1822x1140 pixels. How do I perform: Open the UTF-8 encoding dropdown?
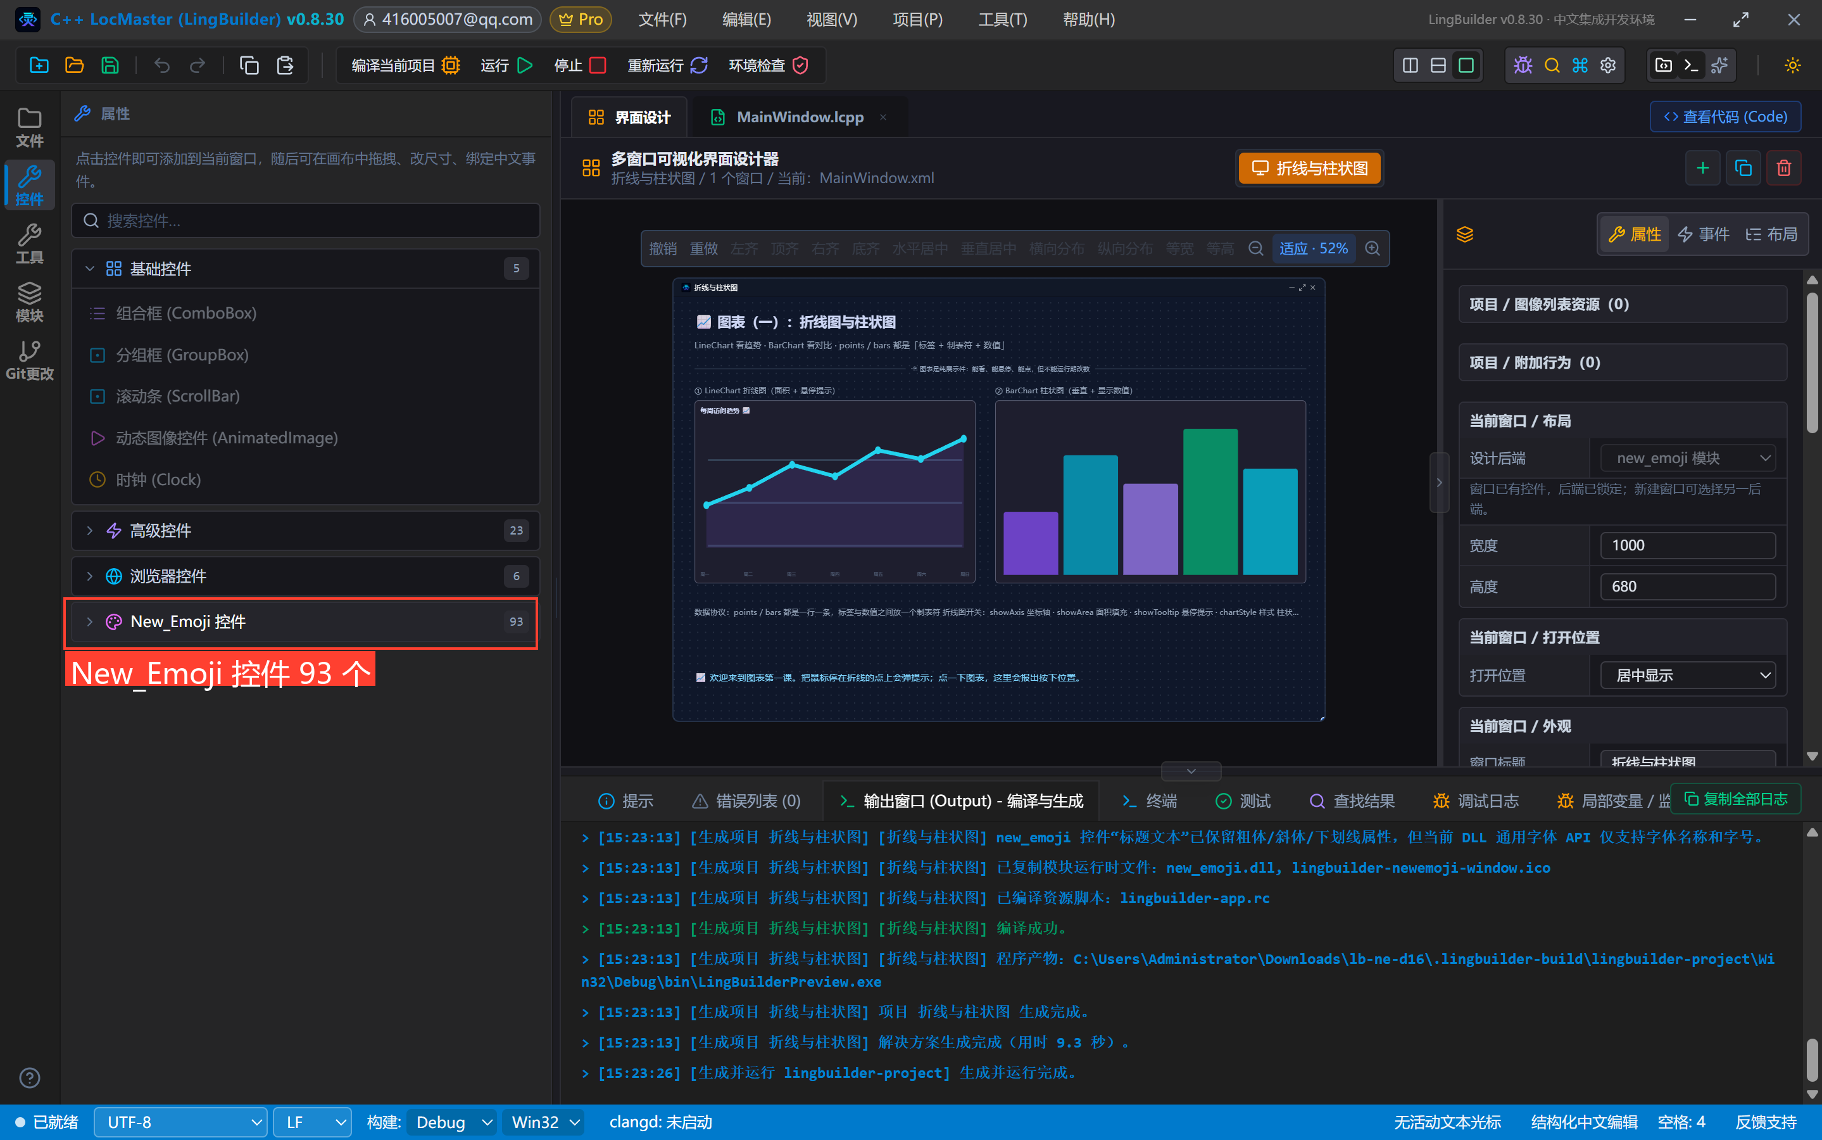(x=181, y=1123)
